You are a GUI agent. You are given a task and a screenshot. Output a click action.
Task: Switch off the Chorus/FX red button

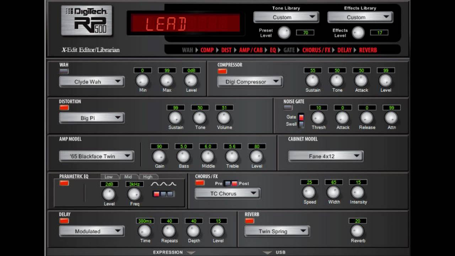pos(200,183)
